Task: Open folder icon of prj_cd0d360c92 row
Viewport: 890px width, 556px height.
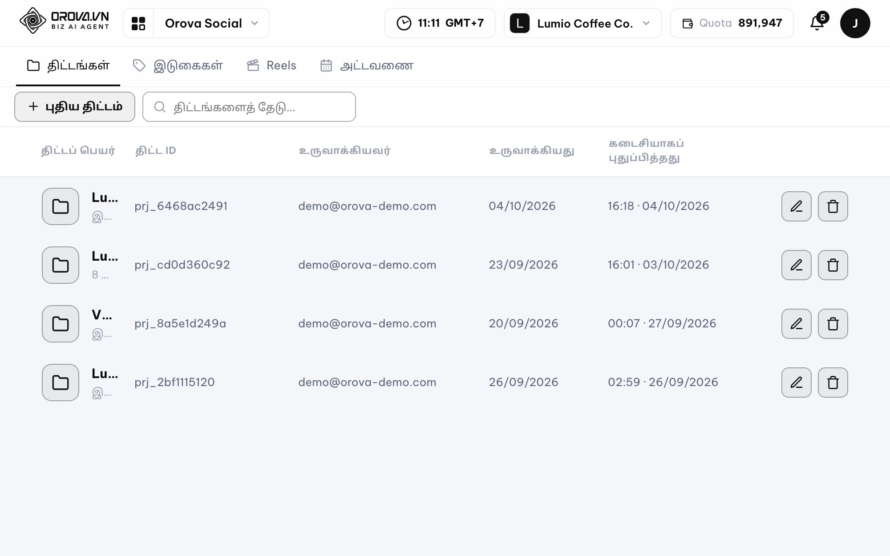Action: tap(61, 265)
